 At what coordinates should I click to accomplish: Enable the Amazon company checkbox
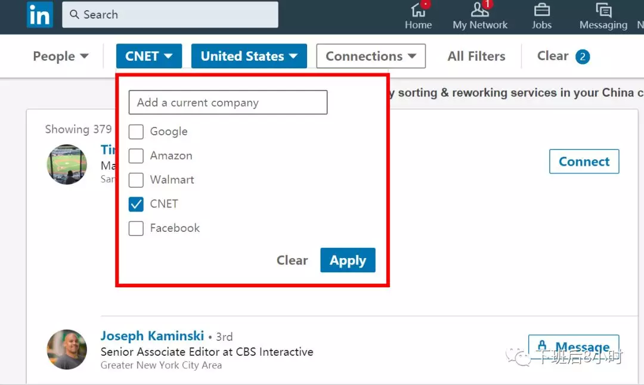click(136, 156)
